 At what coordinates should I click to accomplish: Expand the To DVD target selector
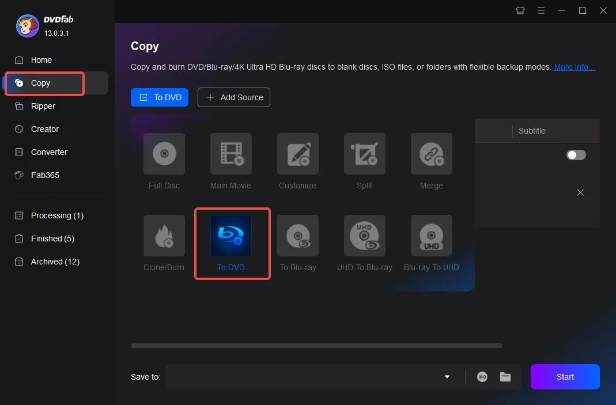pos(160,97)
